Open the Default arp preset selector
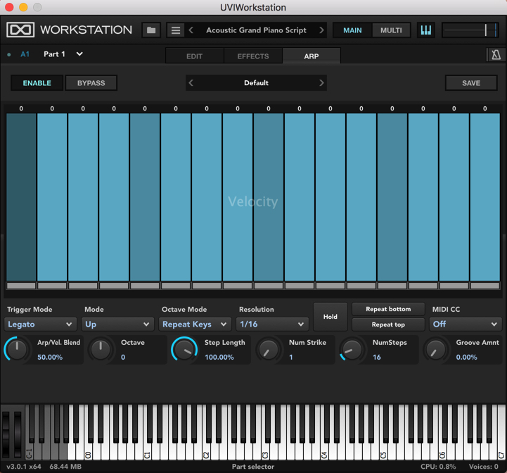This screenshot has width=507, height=473. click(x=256, y=83)
